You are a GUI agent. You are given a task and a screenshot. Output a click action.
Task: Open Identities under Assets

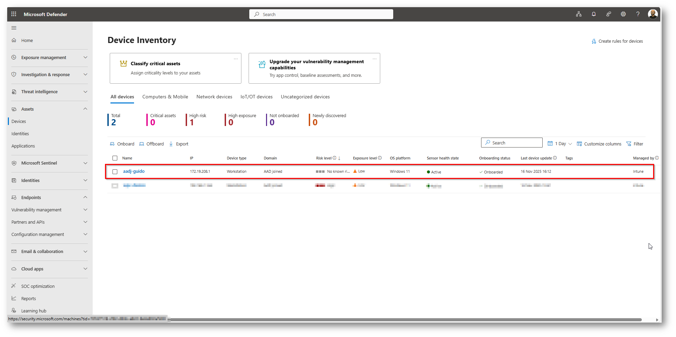coord(20,134)
